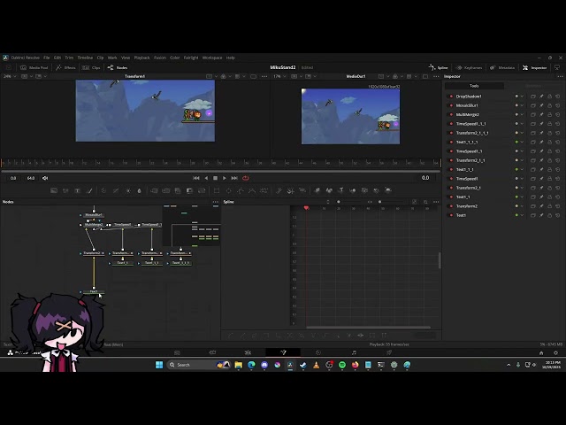This screenshot has width=566, height=425.
Task: Add a Polygon mask from toolbar
Action: [x=241, y=190]
